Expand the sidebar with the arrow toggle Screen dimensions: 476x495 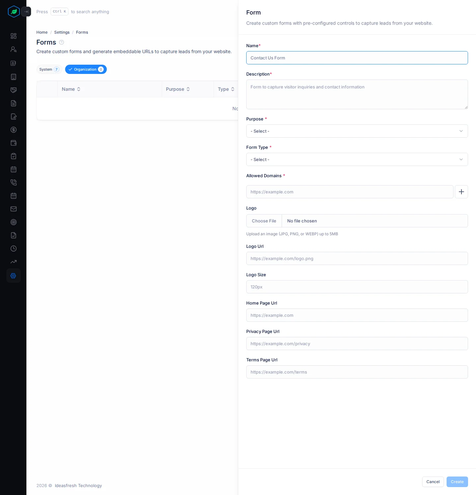(x=26, y=12)
